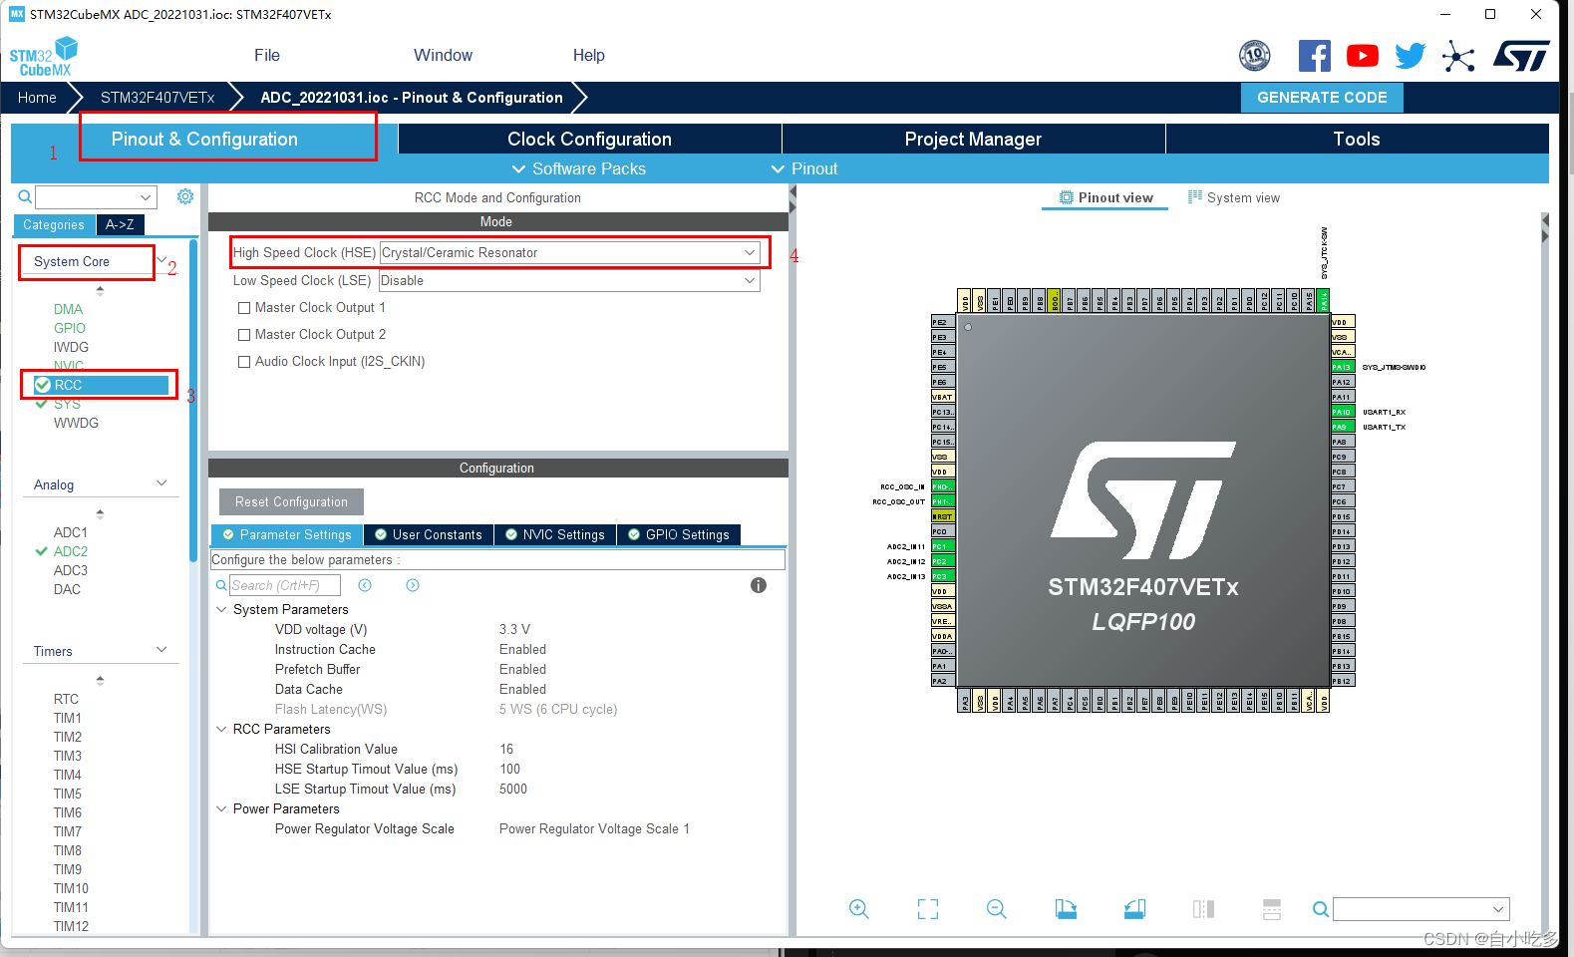Viewport: 1574px width, 957px height.
Task: Go to previous parameter search result
Action: [x=365, y=585]
